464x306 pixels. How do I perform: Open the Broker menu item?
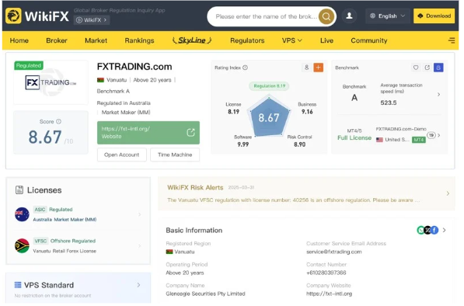point(57,40)
